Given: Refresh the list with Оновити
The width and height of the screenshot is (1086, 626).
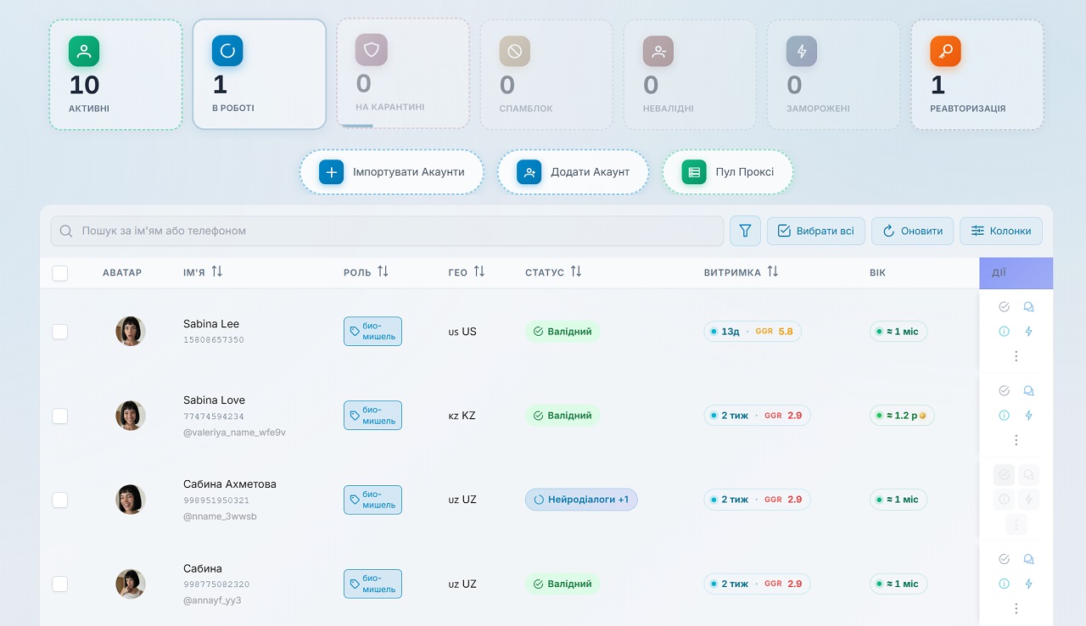Looking at the screenshot, I should coord(913,231).
